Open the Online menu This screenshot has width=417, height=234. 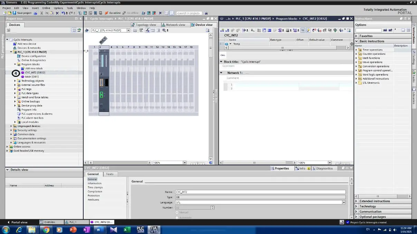[x=46, y=8]
